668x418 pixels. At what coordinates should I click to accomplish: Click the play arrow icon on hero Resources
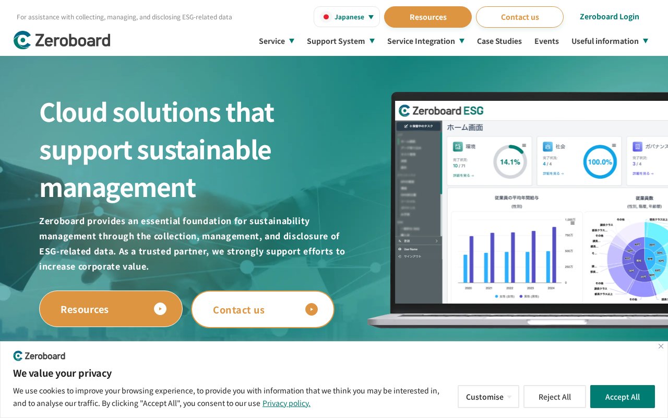coord(160,309)
